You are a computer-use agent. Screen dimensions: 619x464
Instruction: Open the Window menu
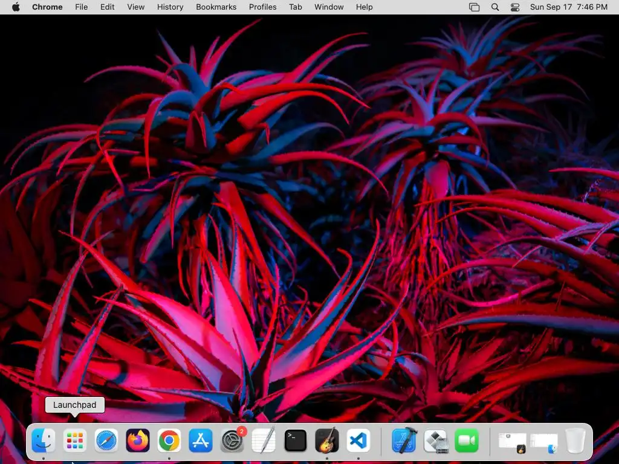pyautogui.click(x=329, y=7)
